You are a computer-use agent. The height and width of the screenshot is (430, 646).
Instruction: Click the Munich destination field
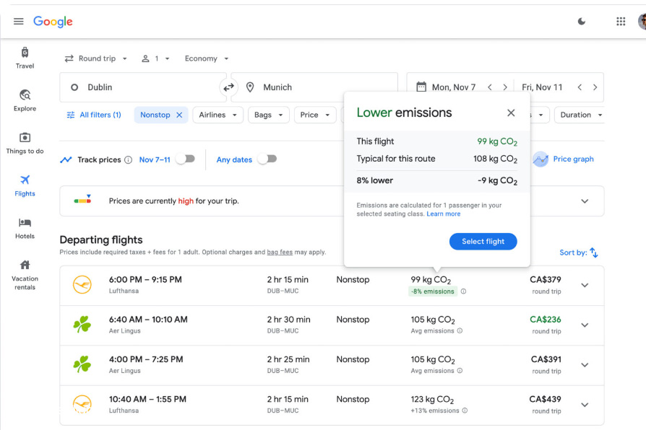coord(314,87)
